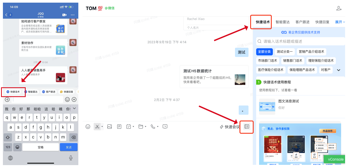Tap the globe language key on phone keyboard
The width and height of the screenshot is (348, 168).
coord(11,158)
